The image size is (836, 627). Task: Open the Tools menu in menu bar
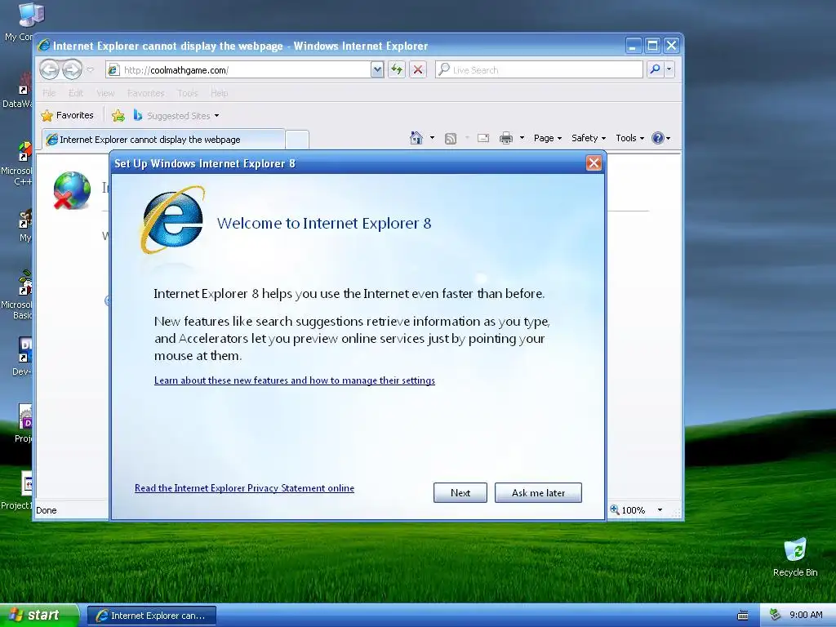[188, 93]
